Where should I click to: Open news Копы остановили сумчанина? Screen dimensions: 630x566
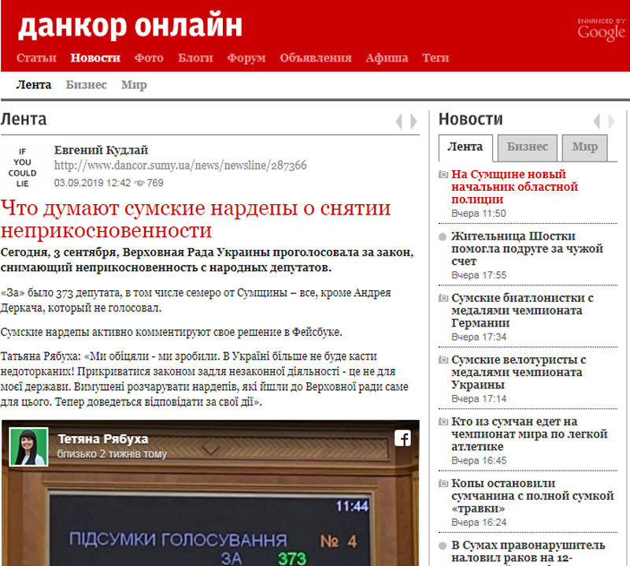tap(532, 496)
